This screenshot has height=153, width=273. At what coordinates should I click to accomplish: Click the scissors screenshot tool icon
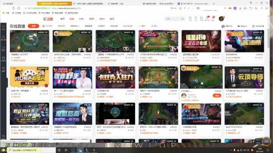[x=245, y=8]
